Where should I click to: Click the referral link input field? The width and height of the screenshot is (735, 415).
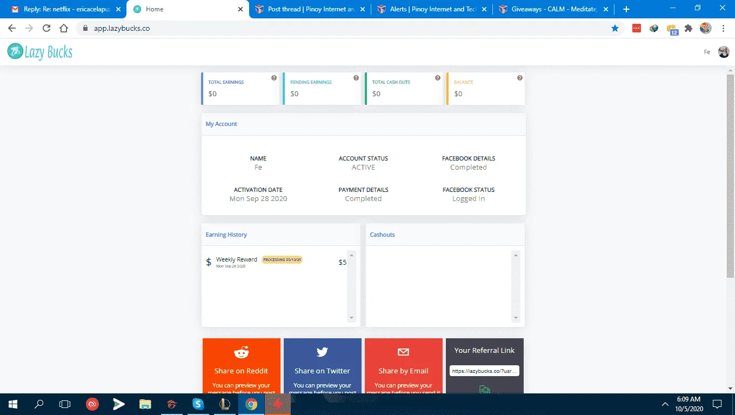[x=485, y=371]
